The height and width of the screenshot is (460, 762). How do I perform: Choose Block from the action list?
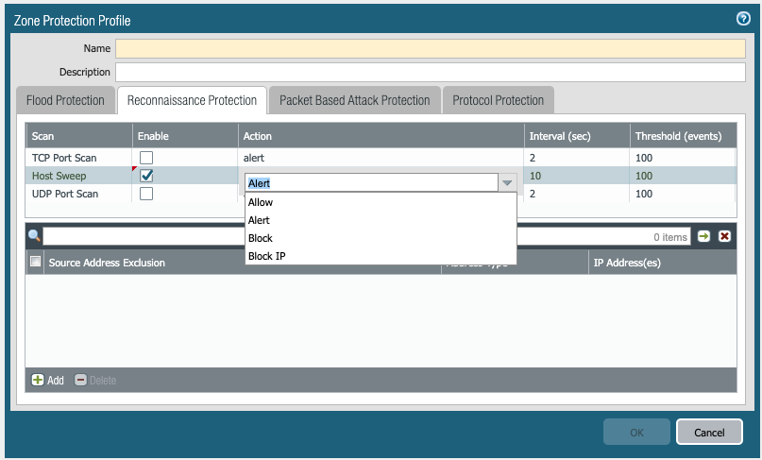(x=381, y=238)
